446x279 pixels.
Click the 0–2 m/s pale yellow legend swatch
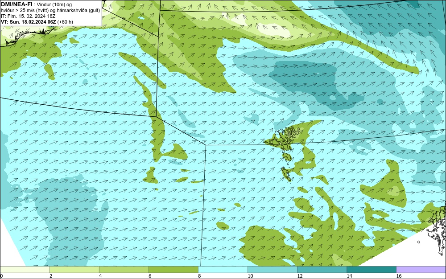coord(25,270)
